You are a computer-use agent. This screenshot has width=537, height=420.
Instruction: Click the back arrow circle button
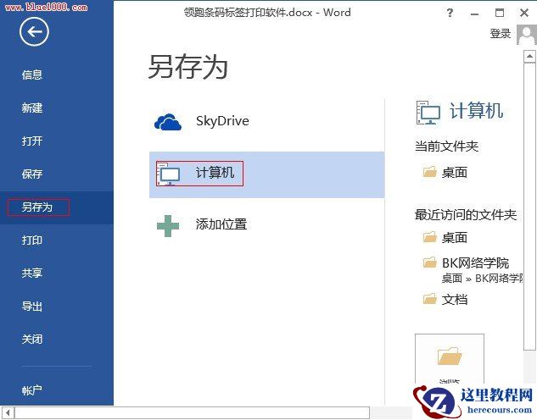click(x=34, y=32)
